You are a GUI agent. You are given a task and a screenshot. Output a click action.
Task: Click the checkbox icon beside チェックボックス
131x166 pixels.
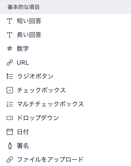click(x=10, y=90)
